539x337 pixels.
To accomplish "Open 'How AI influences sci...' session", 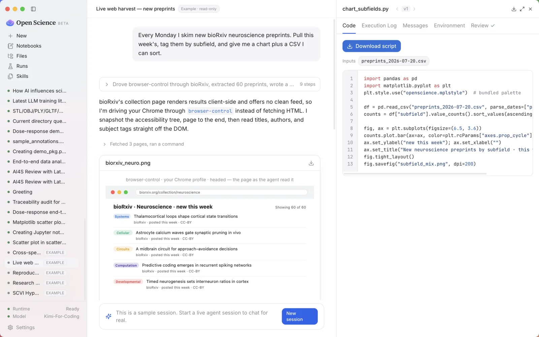I will coord(39,91).
